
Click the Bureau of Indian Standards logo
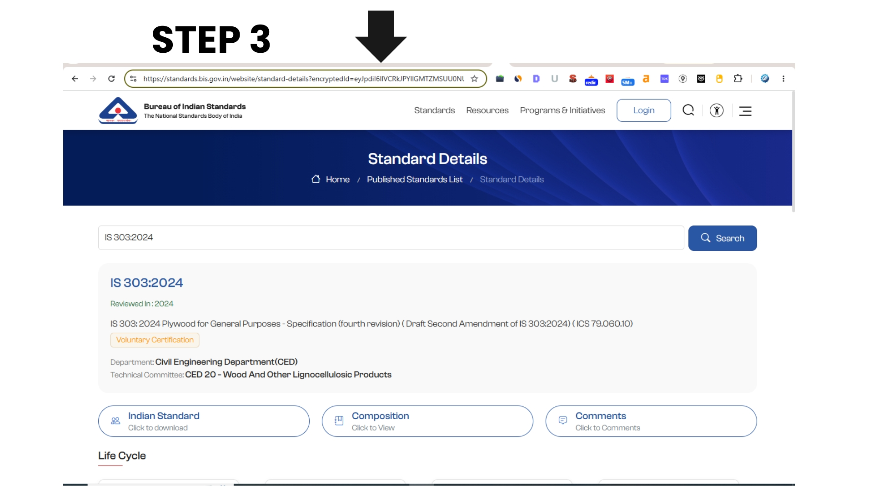point(118,110)
